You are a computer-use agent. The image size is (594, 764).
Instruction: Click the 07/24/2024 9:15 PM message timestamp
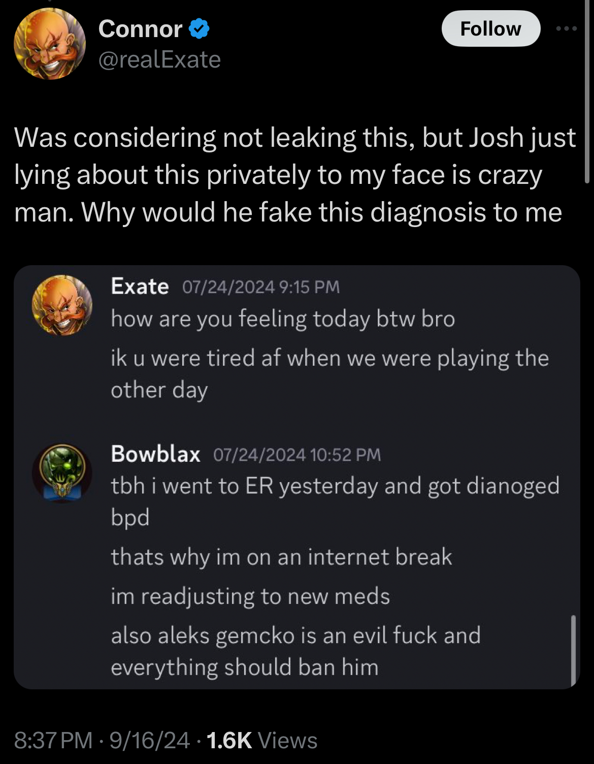tap(261, 287)
